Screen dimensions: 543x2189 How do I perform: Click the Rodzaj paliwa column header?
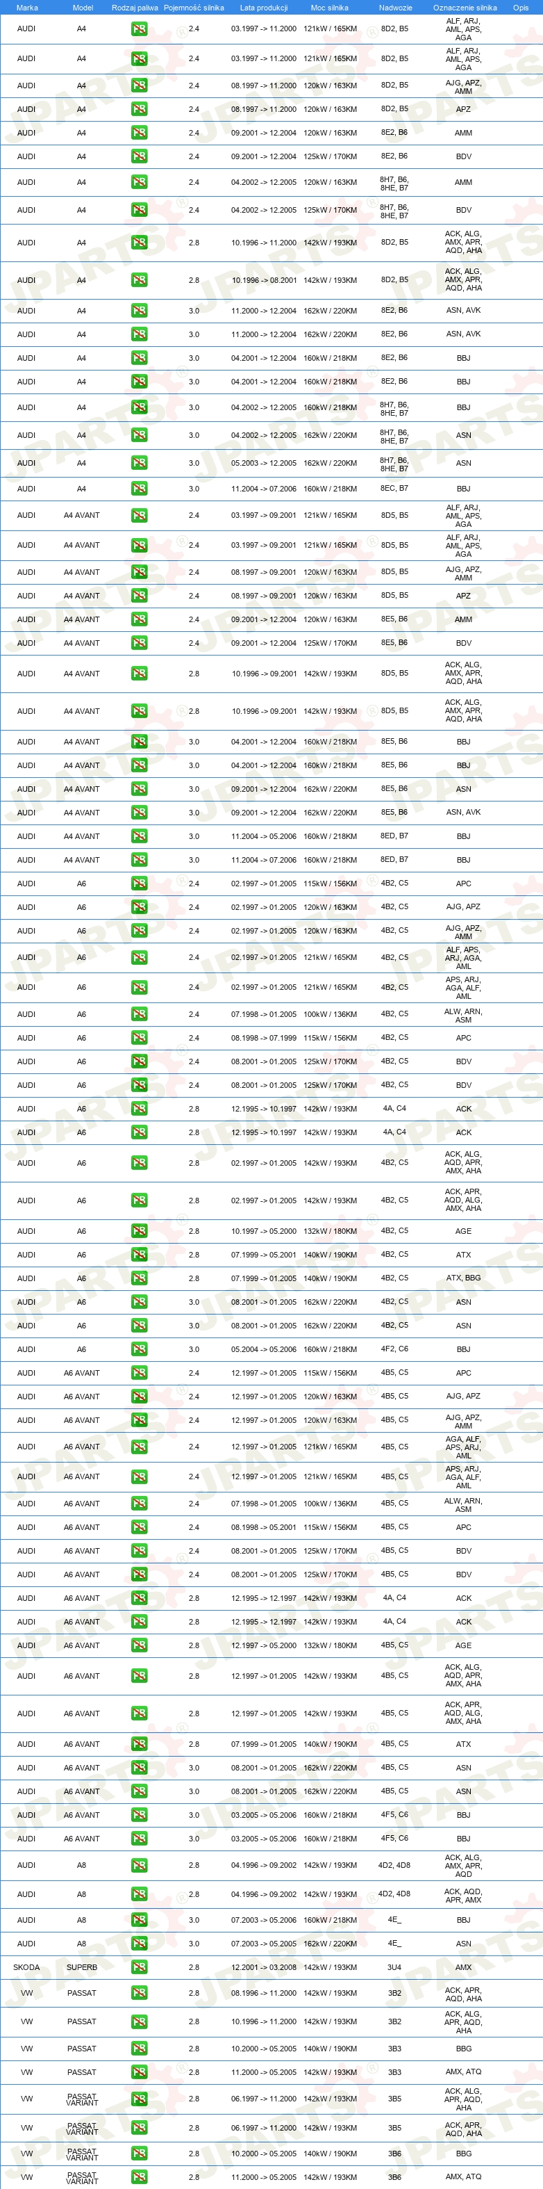point(135,8)
